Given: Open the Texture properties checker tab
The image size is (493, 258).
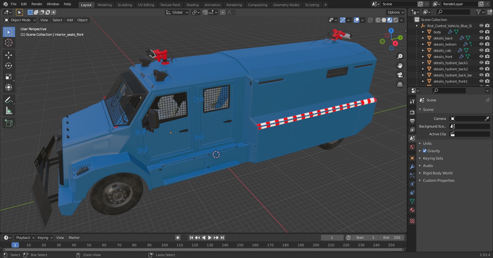Looking at the screenshot, I should tap(412, 221).
